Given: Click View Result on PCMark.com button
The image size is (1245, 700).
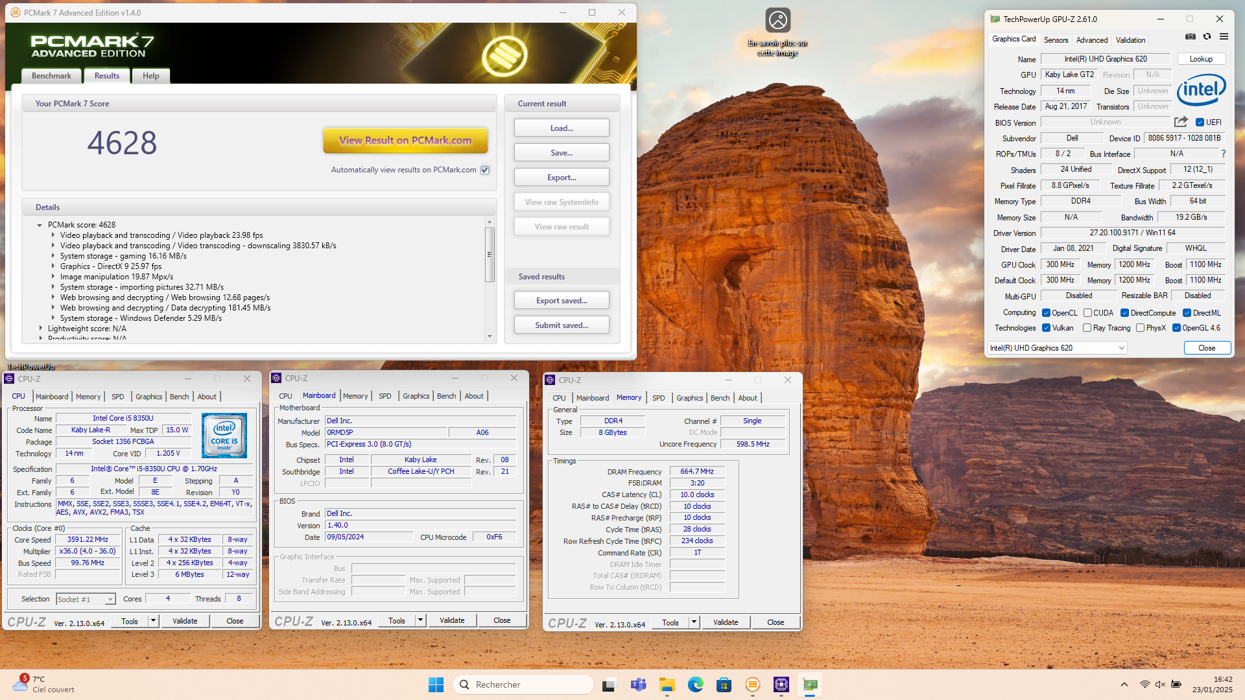Looking at the screenshot, I should 405,140.
